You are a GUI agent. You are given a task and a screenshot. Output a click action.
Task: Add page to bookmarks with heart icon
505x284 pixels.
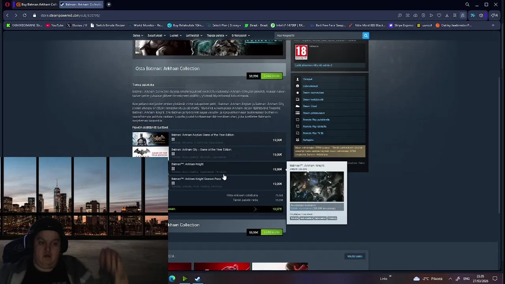pyautogui.click(x=439, y=15)
